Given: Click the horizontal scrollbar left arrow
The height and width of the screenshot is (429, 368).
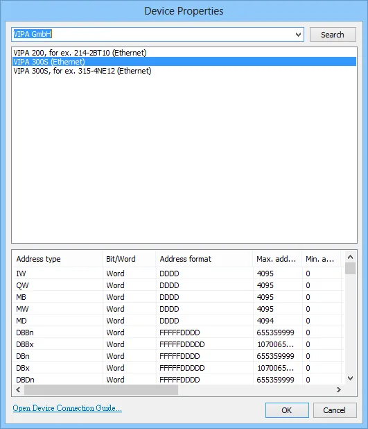Looking at the screenshot, I should [x=18, y=389].
